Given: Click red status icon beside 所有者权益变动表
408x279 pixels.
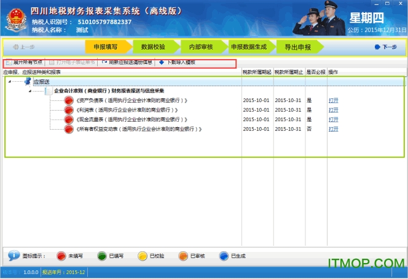Looking at the screenshot, I should 69,130.
